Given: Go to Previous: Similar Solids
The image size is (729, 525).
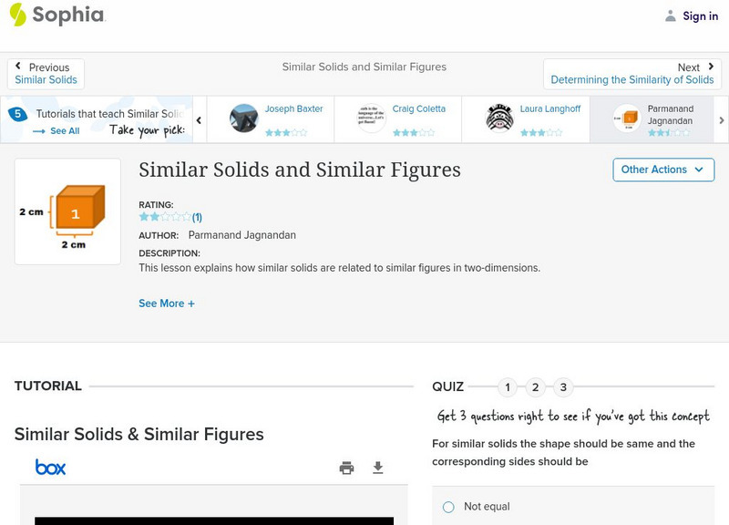Looking at the screenshot, I should click(46, 74).
